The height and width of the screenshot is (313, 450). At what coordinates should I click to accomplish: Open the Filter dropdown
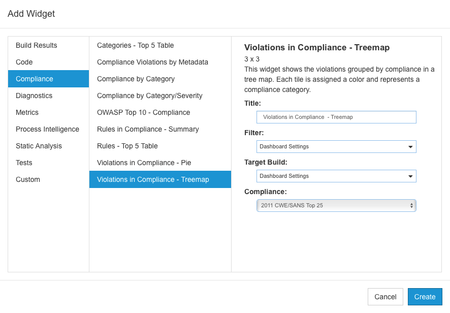336,147
